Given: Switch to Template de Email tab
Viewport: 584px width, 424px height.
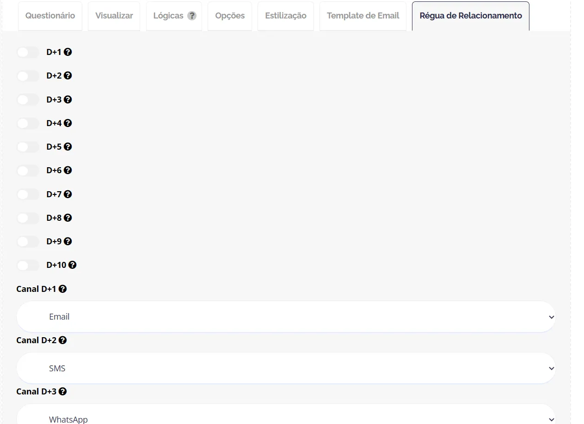Looking at the screenshot, I should click(x=363, y=16).
